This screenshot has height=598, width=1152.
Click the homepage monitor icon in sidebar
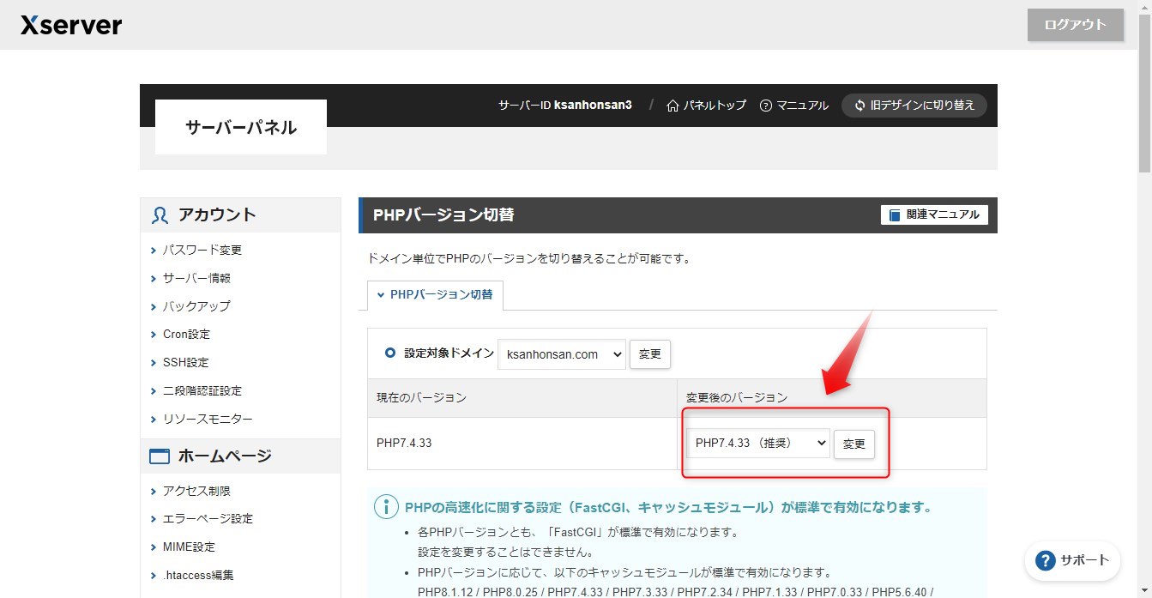159,456
